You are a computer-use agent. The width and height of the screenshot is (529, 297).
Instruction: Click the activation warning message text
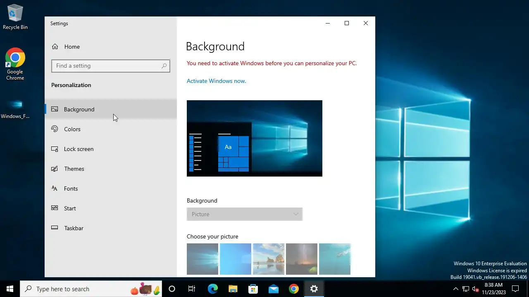(x=272, y=63)
